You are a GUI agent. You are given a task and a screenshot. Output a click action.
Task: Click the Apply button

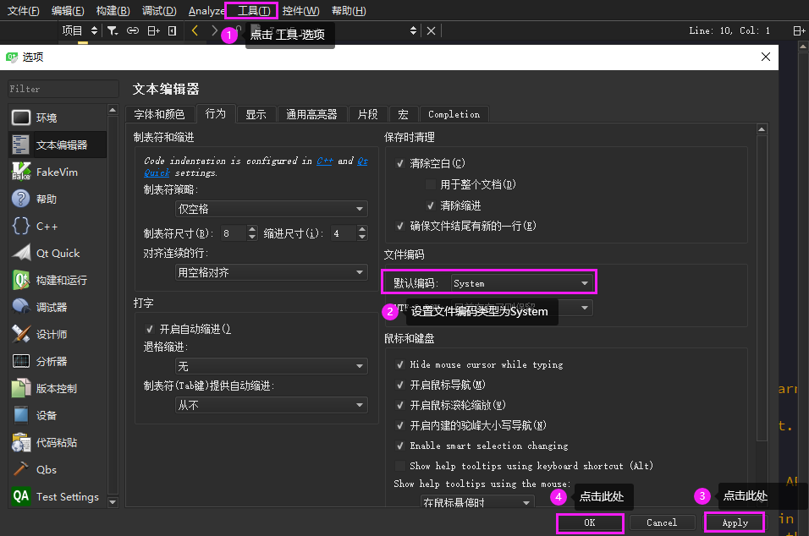[734, 522]
